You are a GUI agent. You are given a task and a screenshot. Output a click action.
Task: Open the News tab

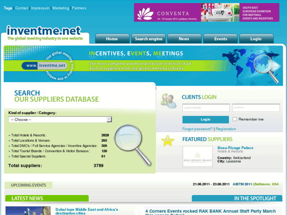click(184, 39)
